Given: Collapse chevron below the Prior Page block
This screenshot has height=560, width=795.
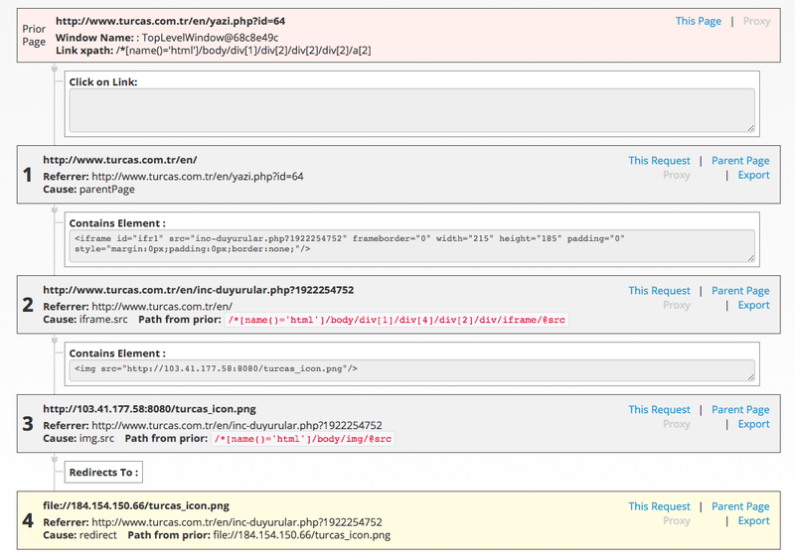Looking at the screenshot, I should tap(55, 69).
